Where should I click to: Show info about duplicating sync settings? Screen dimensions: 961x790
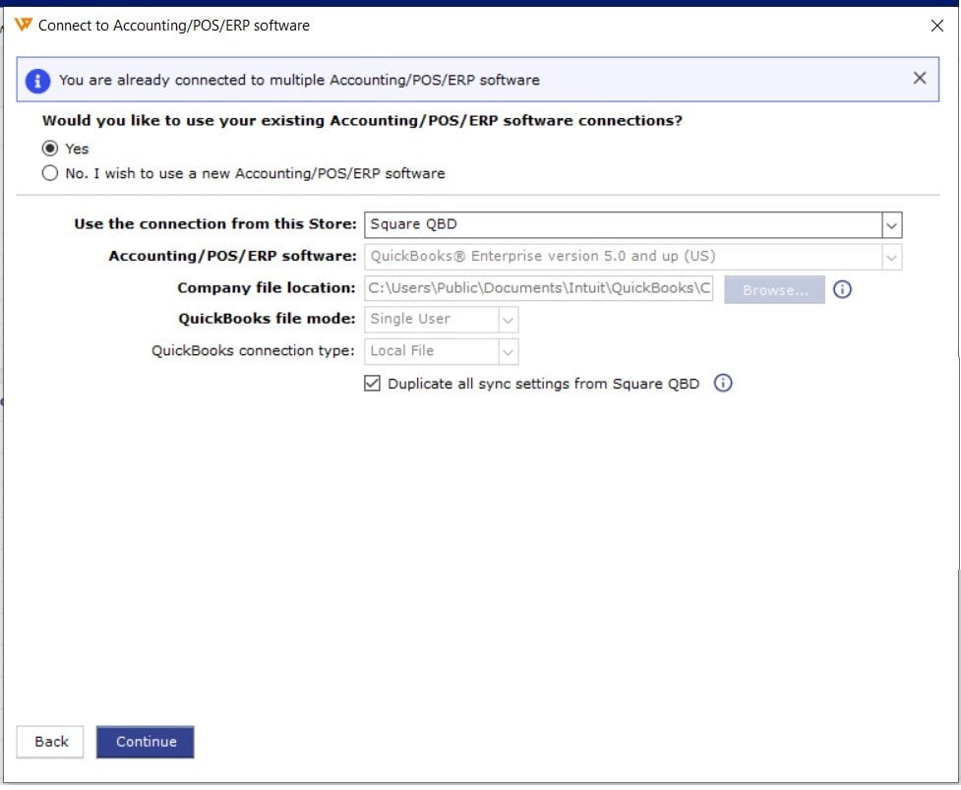click(x=723, y=383)
